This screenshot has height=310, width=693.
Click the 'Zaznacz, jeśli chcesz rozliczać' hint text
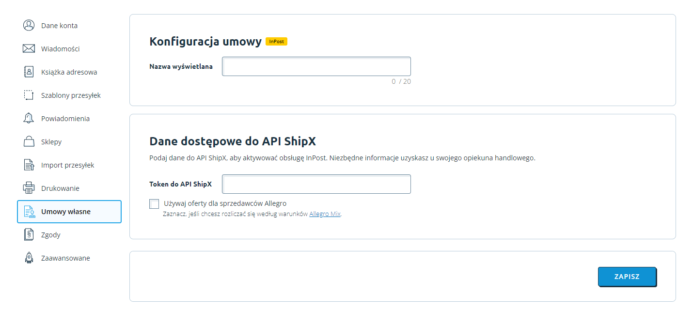coord(252,214)
